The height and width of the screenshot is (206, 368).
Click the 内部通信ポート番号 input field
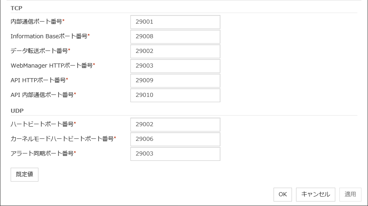pos(175,22)
